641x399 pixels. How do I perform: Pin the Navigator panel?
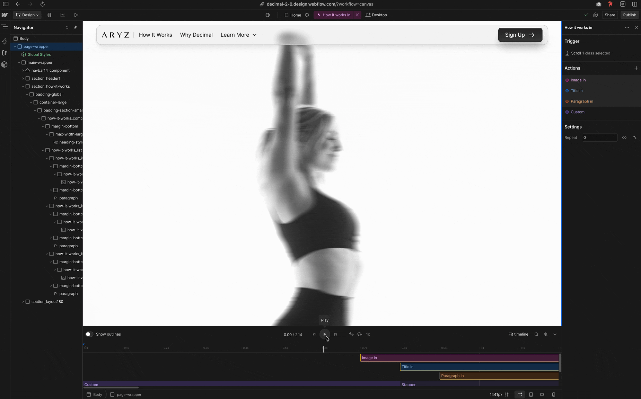(75, 27)
